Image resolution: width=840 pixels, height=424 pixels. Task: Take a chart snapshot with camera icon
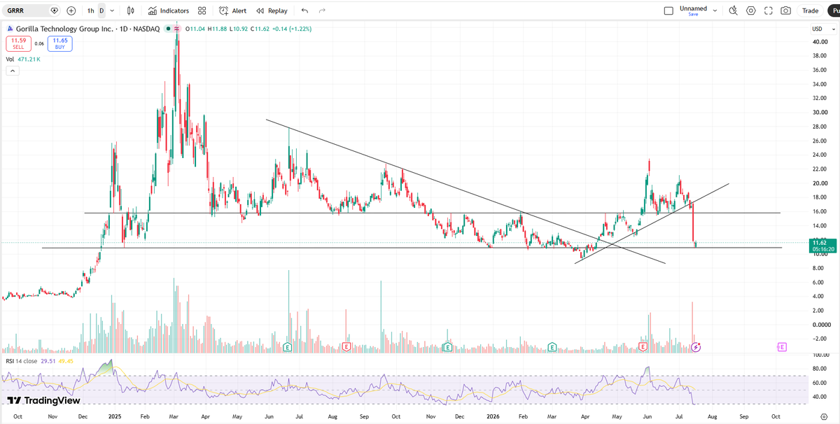(x=786, y=10)
